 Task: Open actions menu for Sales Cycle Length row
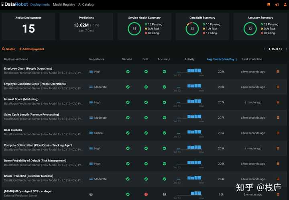point(278,118)
